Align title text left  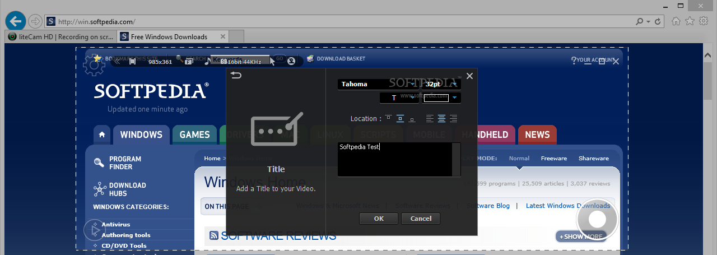[430, 118]
